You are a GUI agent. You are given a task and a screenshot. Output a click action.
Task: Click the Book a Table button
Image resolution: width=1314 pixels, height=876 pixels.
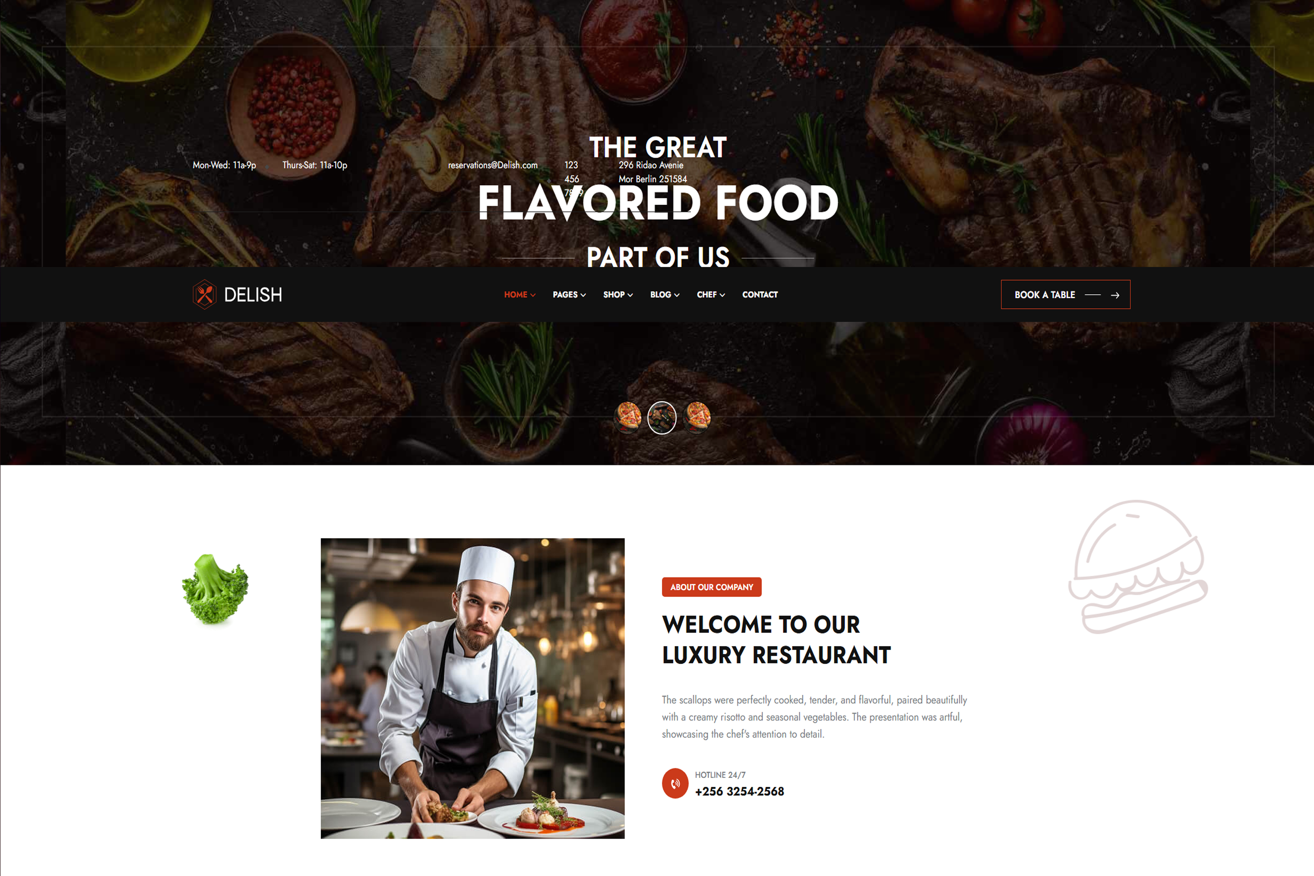[x=1065, y=294]
